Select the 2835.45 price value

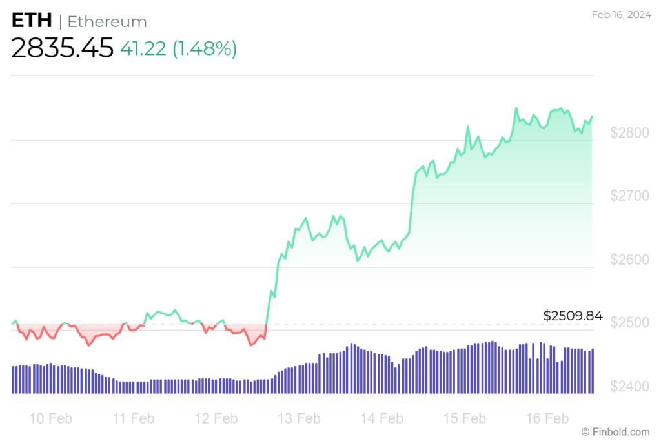pos(63,48)
